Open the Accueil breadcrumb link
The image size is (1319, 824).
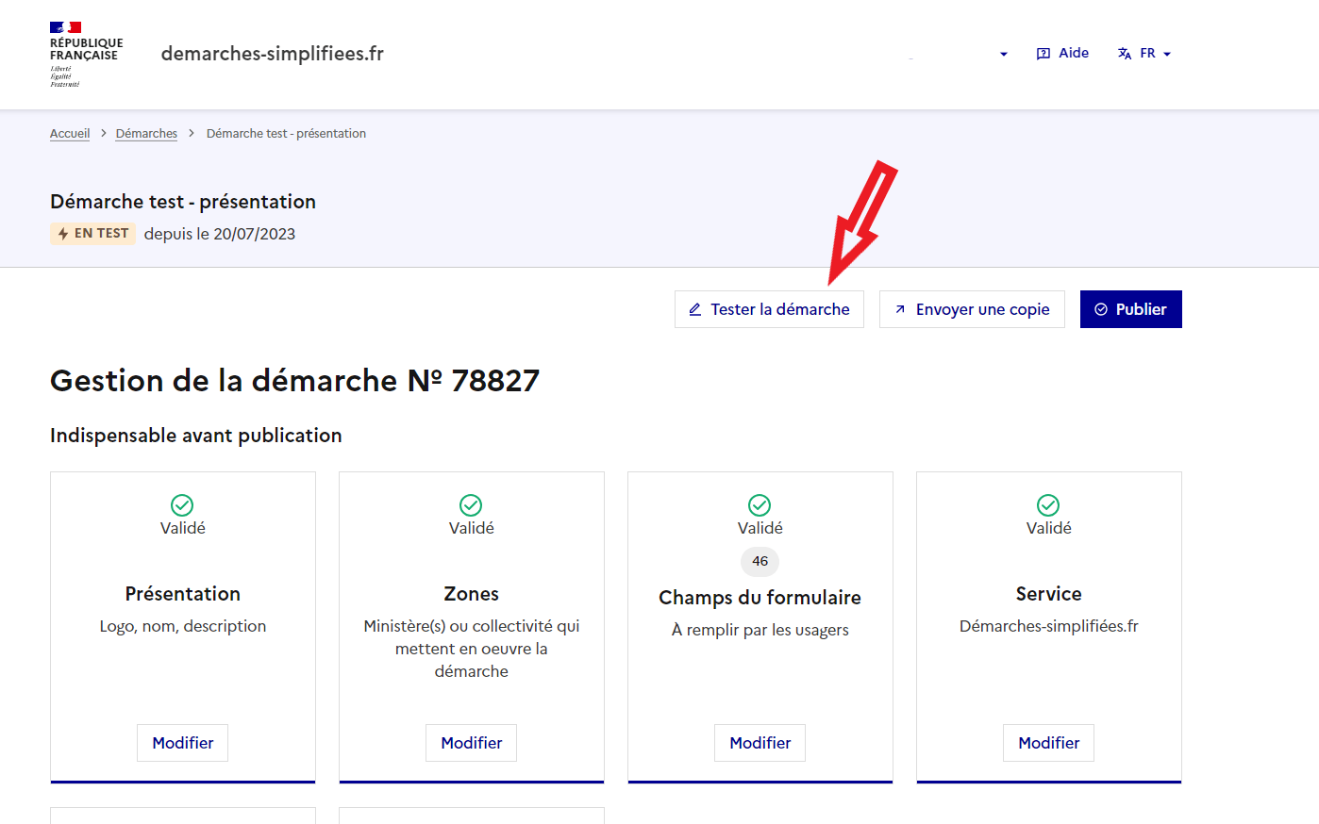click(69, 133)
